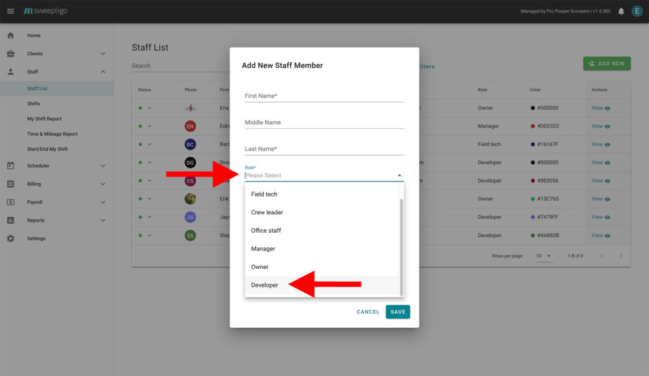
Task: Click the Settings gear icon
Action: (10, 238)
